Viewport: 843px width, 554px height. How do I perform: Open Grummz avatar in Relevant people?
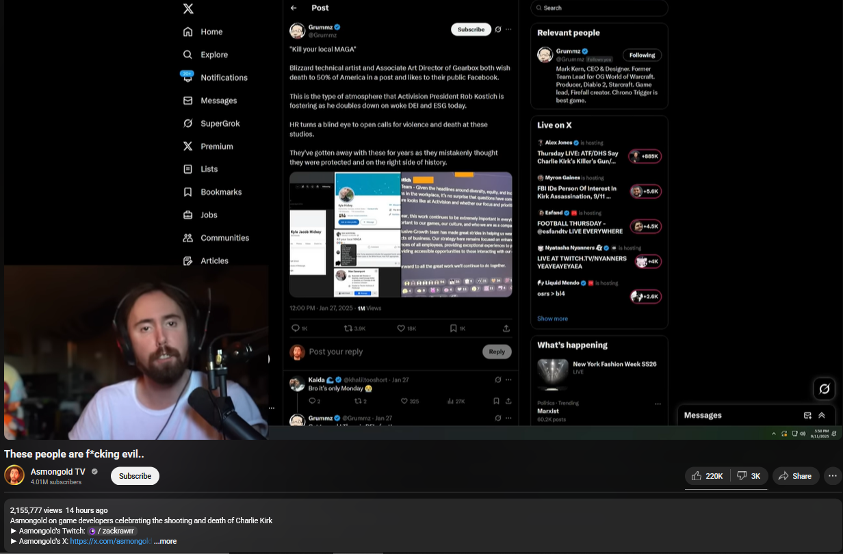coord(545,55)
